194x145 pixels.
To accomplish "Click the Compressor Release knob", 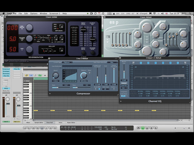I will (84, 75).
